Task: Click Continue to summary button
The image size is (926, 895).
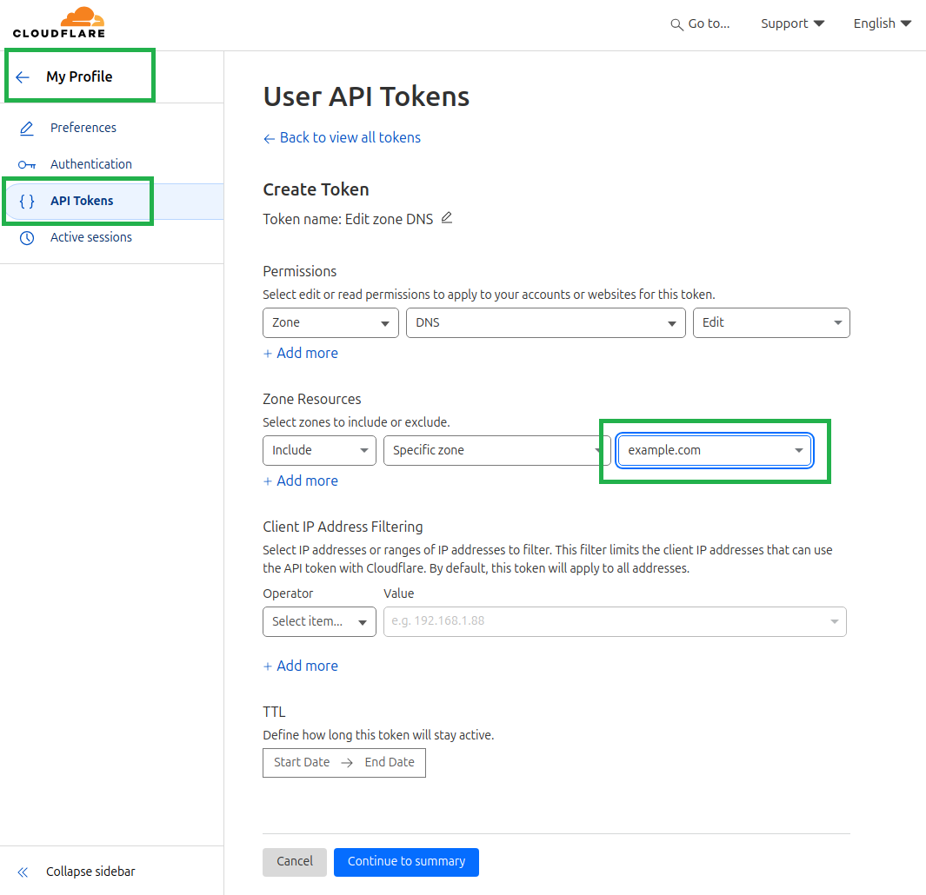Action: [406, 862]
